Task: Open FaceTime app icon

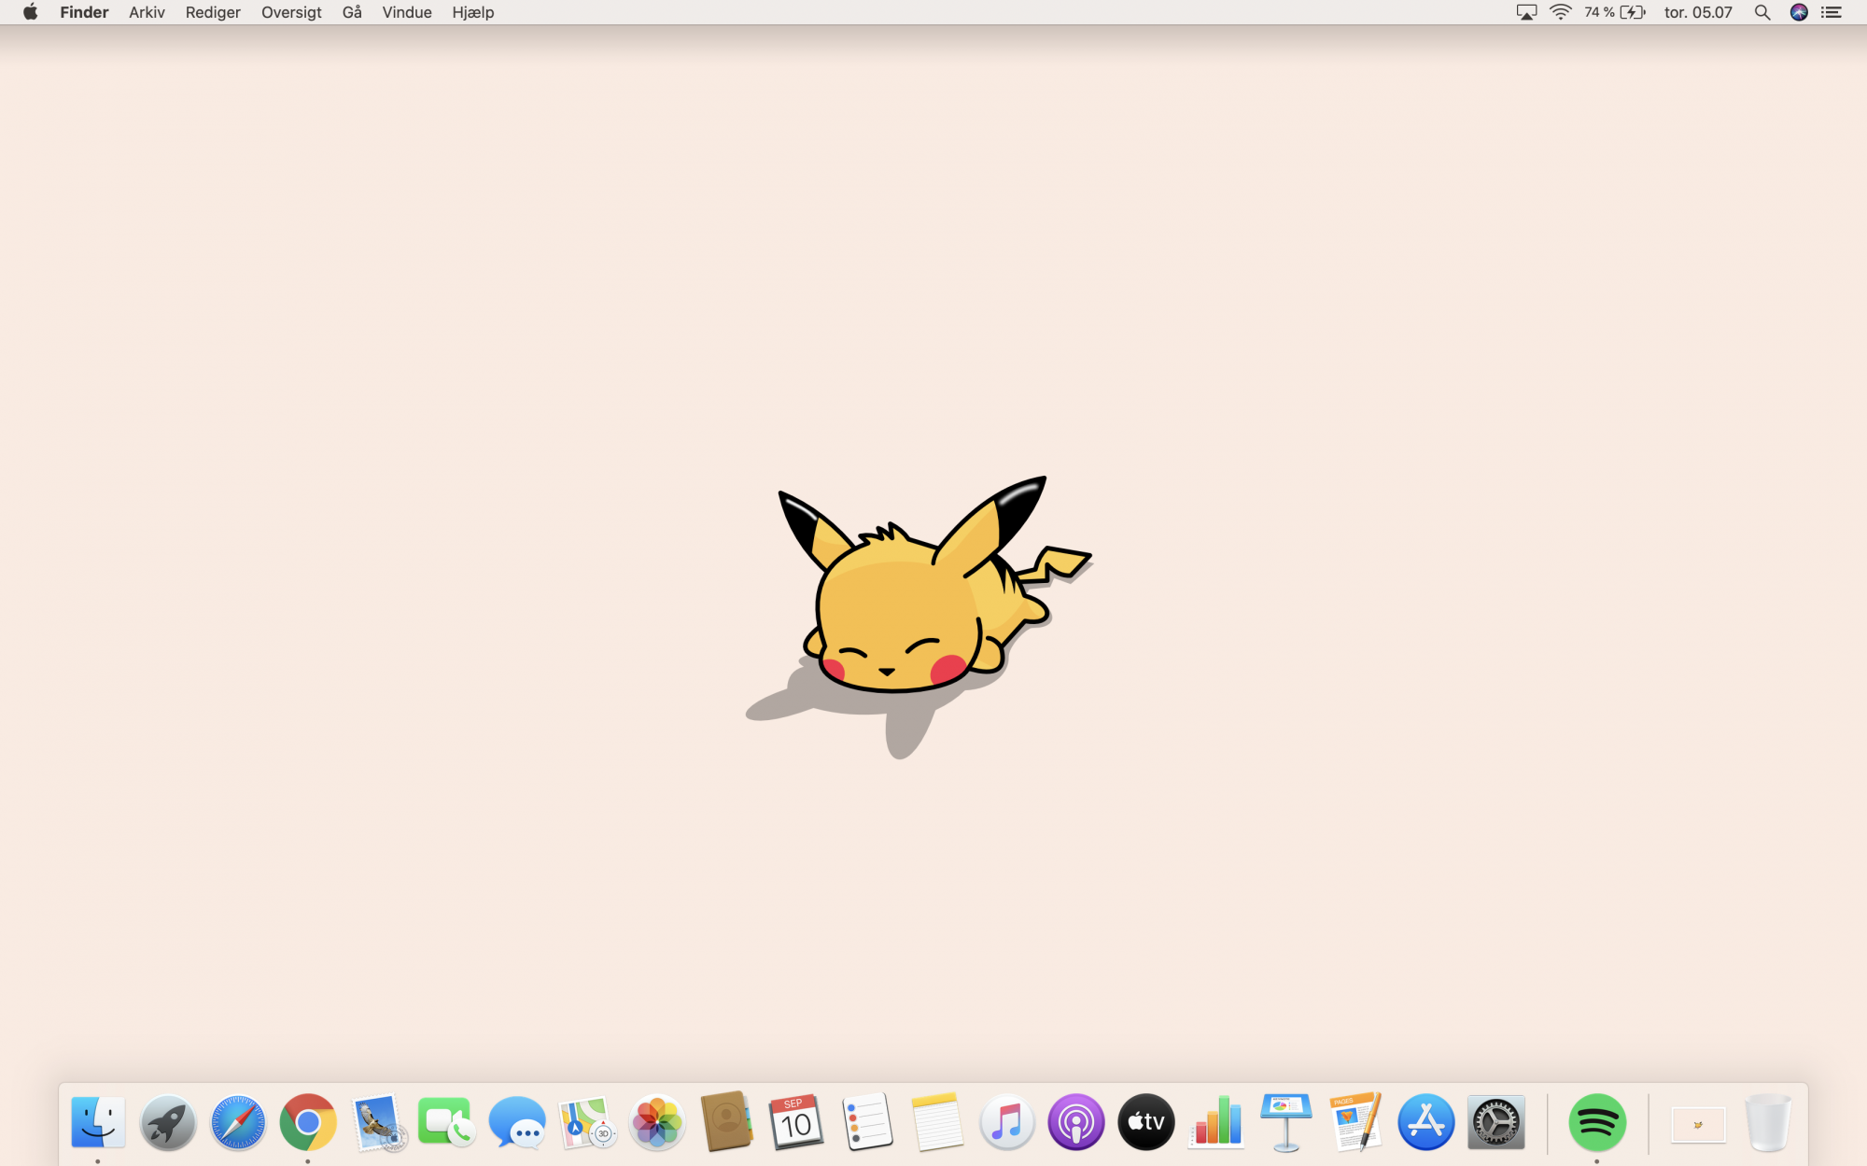Action: point(446,1122)
